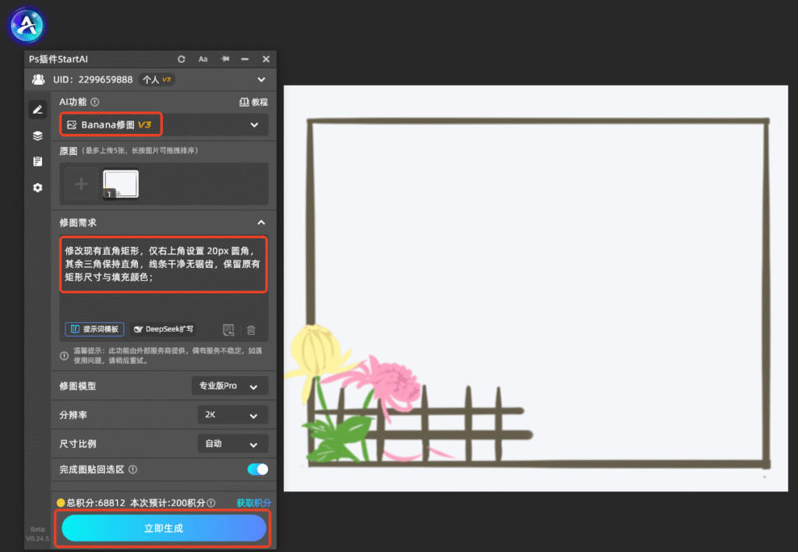Open the 提示词模板 prompt templates
Image resolution: width=798 pixels, height=552 pixels.
94,329
